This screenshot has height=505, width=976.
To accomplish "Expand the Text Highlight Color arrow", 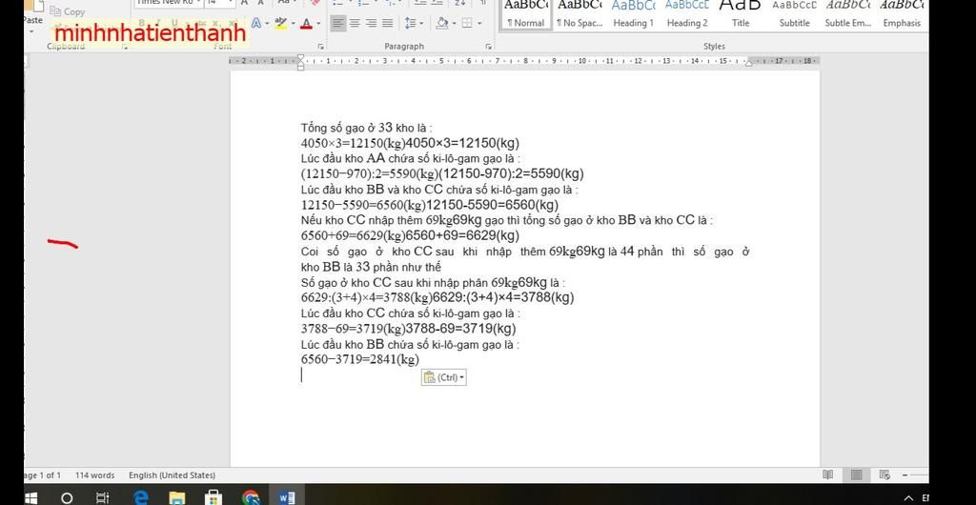I will pos(292,24).
